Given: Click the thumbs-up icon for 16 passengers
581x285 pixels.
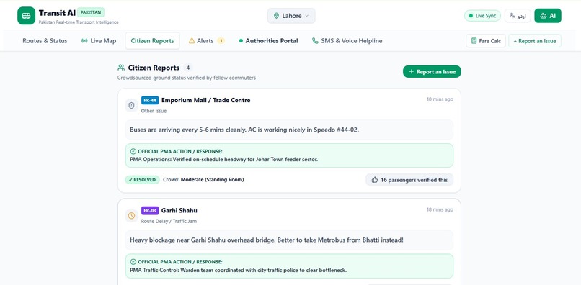Looking at the screenshot, I should 375,180.
